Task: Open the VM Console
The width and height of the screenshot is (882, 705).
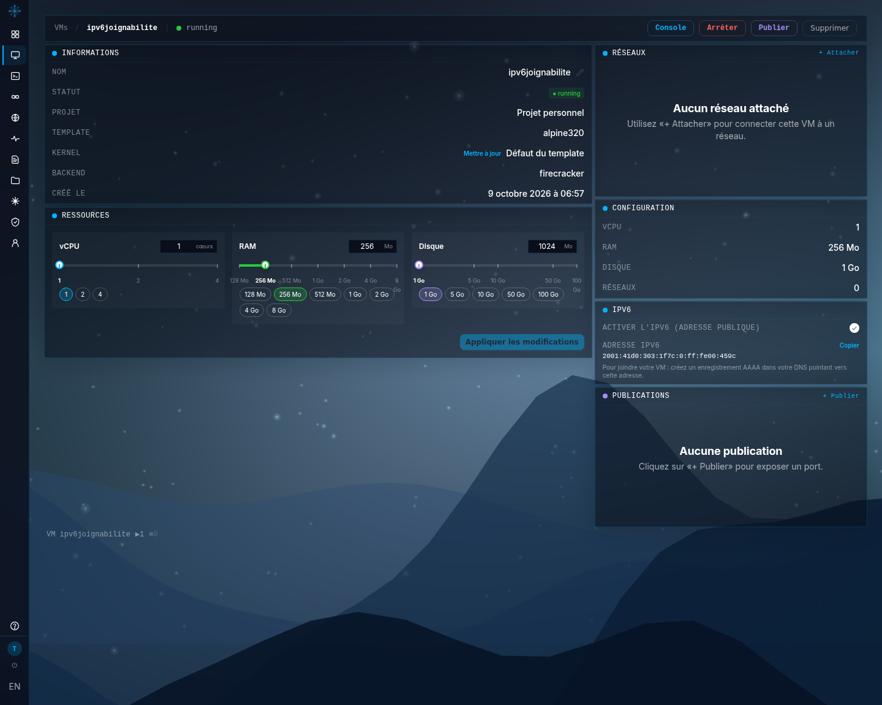Action: [671, 28]
